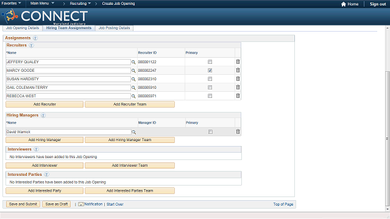
Task: Click recruiter ID 000001122
Action: coord(147,62)
